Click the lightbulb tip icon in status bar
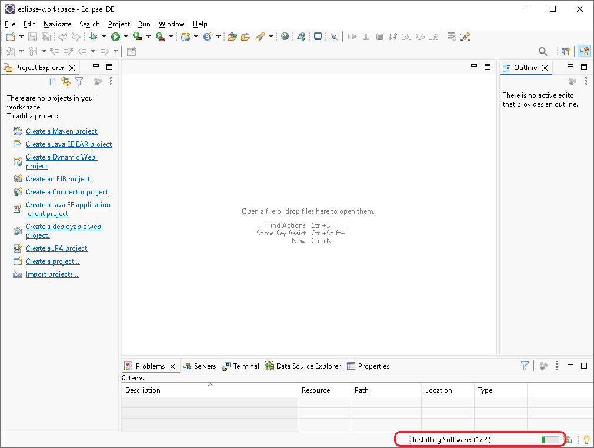Screen dimensions: 594x448 [x=586, y=440]
